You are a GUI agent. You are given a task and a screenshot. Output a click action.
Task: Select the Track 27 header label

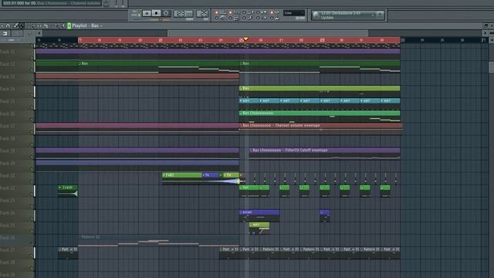[8, 250]
